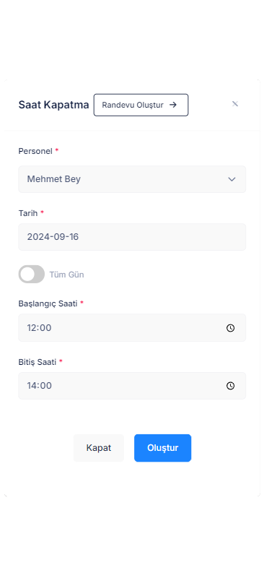Click the arrow icon inside Randevu Oluştur
The height and width of the screenshot is (573, 264).
point(173,105)
